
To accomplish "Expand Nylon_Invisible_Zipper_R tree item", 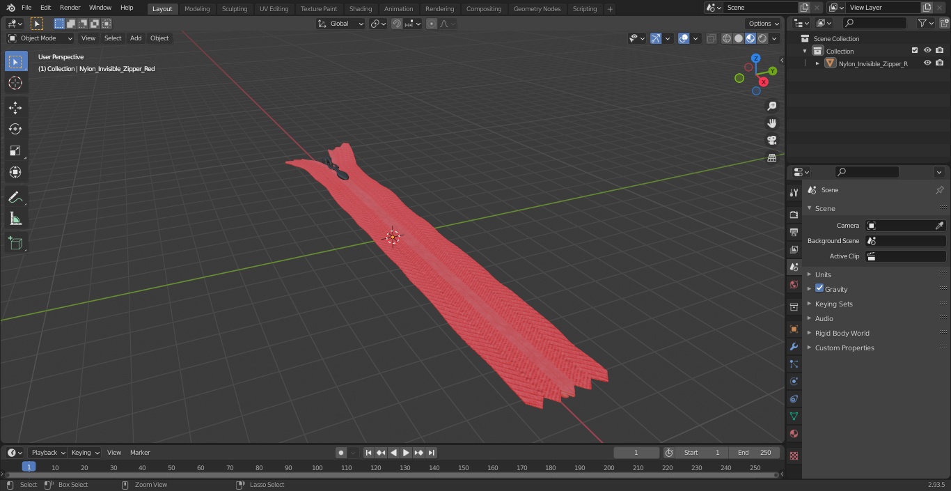I will click(817, 63).
